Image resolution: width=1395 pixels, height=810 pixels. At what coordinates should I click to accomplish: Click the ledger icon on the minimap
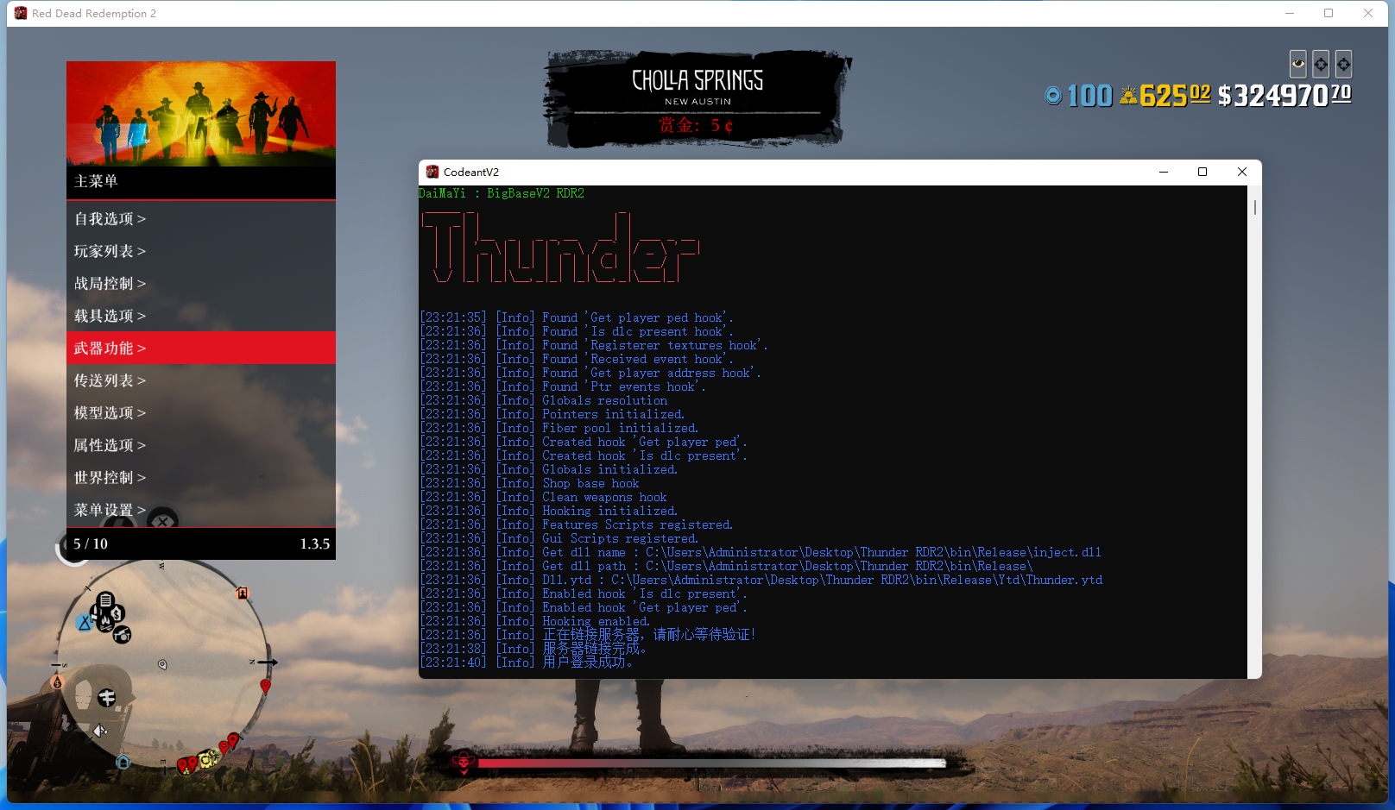[105, 600]
